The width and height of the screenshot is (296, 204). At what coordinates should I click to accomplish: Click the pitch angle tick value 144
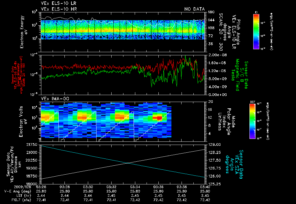211,20
